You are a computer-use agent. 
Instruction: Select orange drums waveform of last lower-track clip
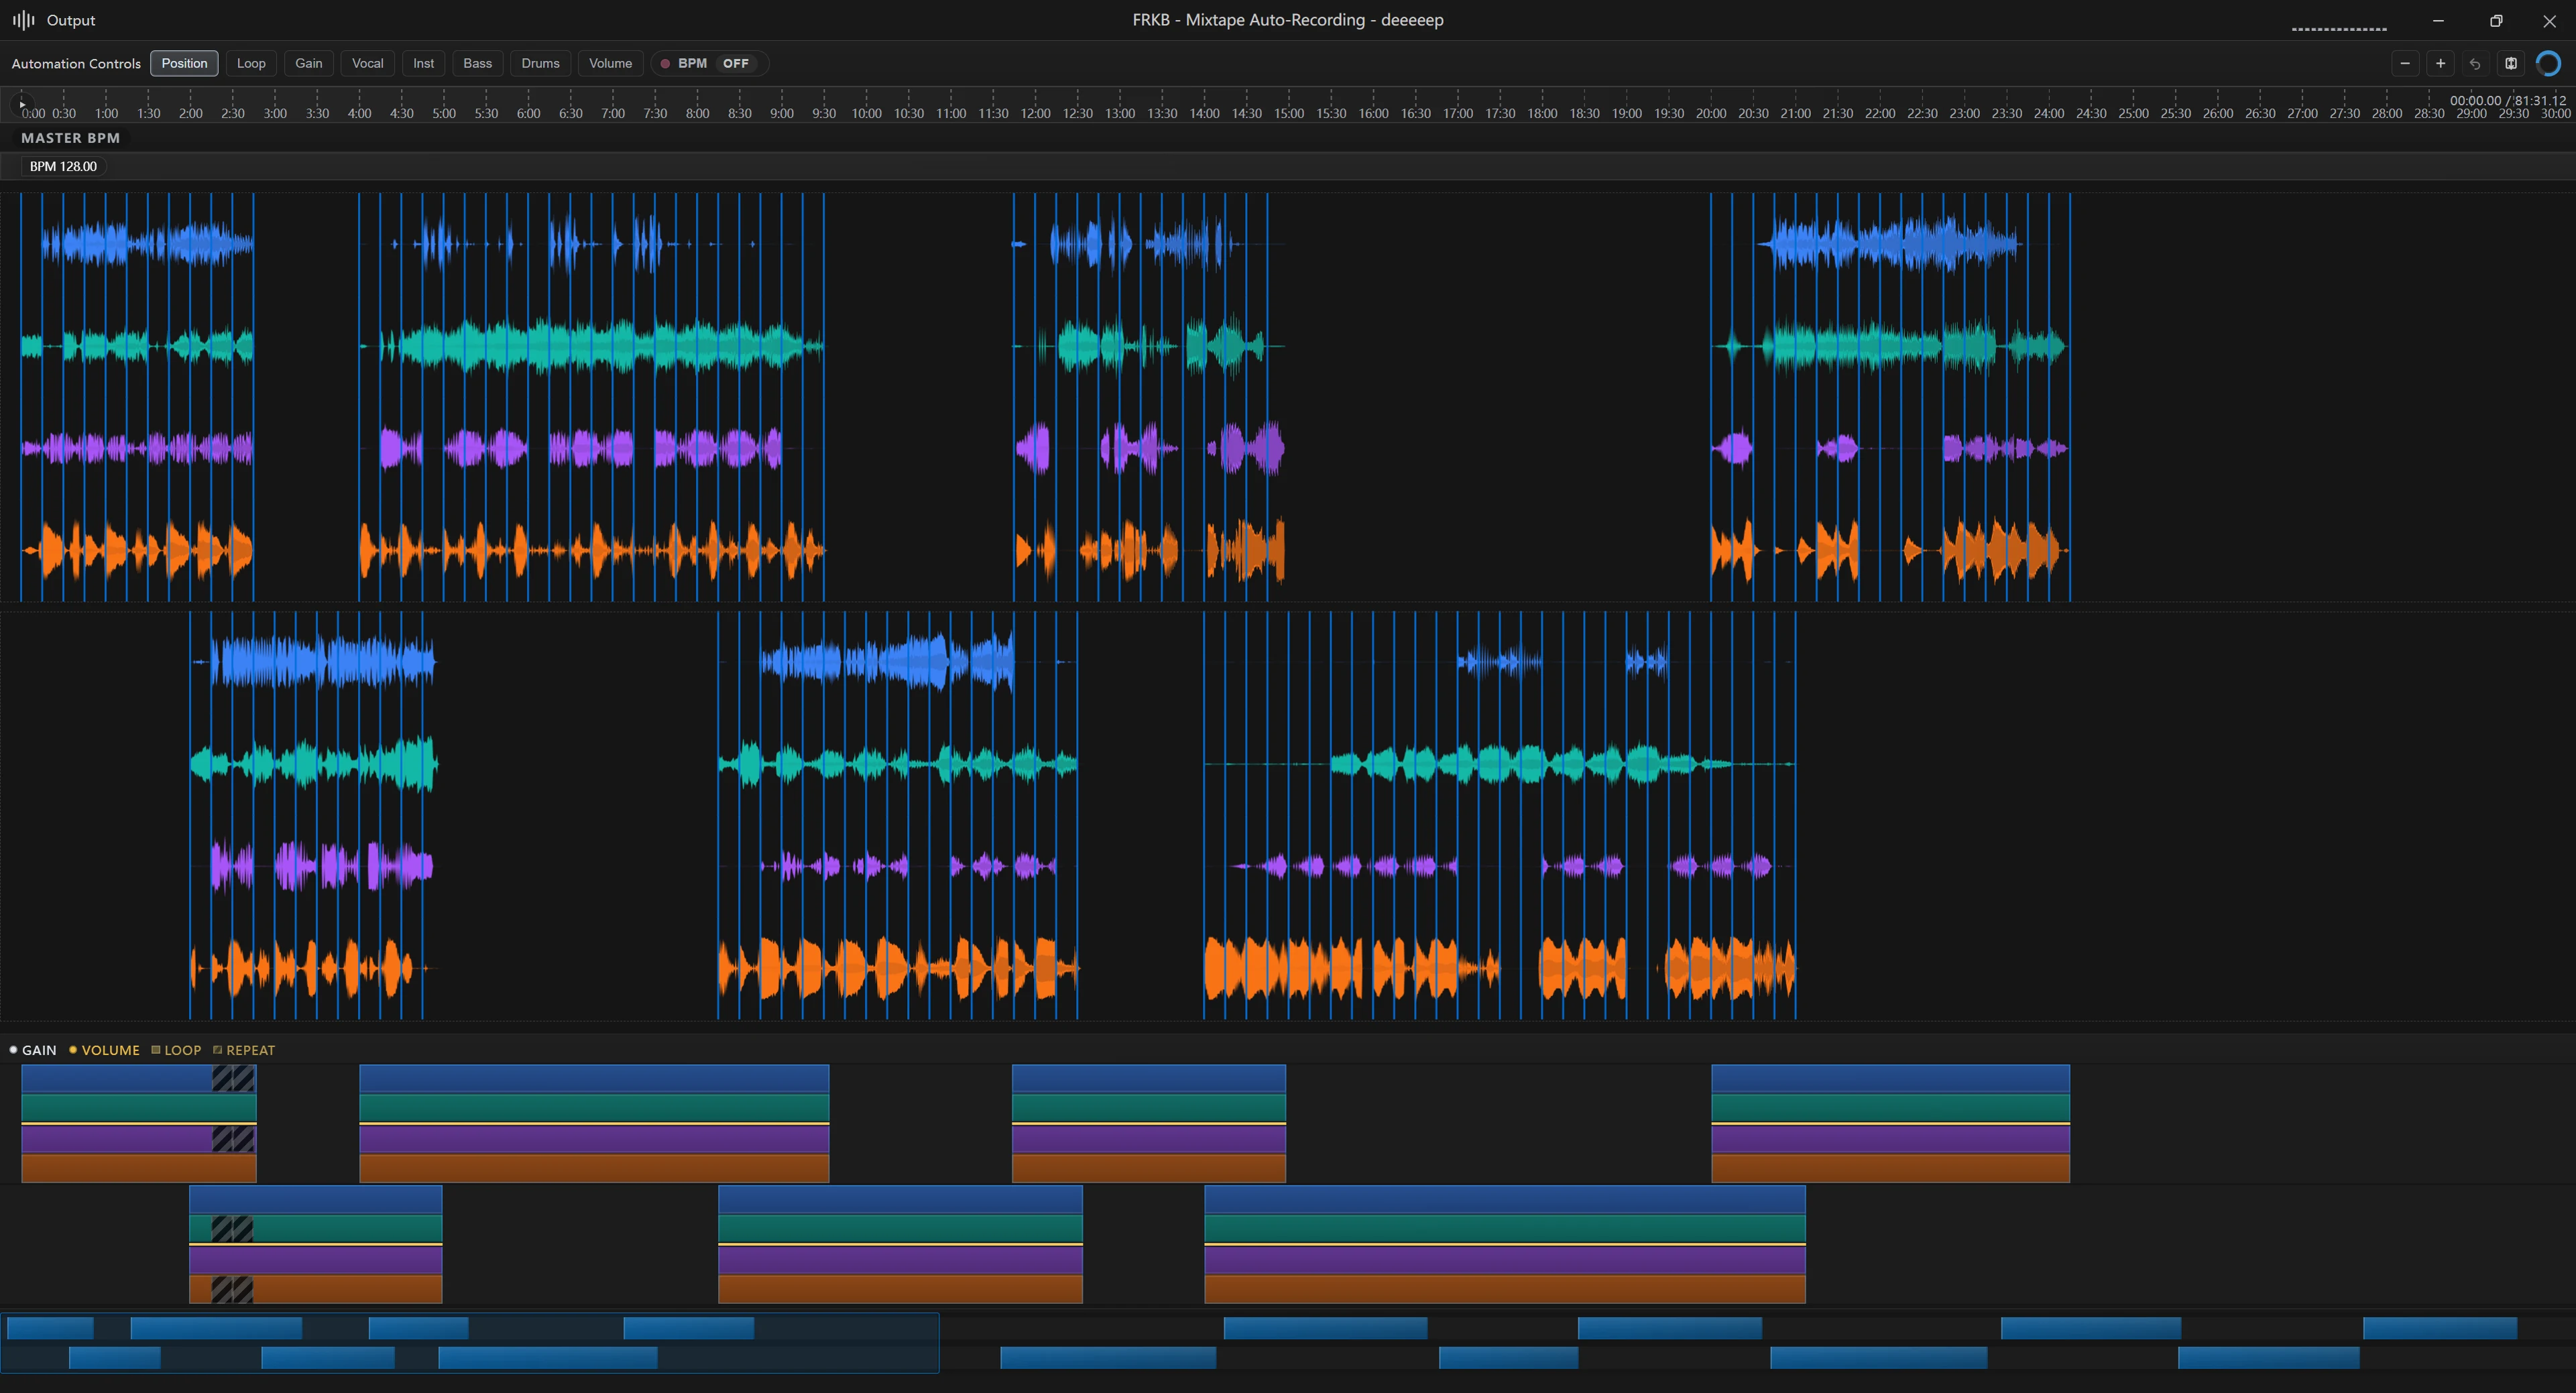(1500, 968)
